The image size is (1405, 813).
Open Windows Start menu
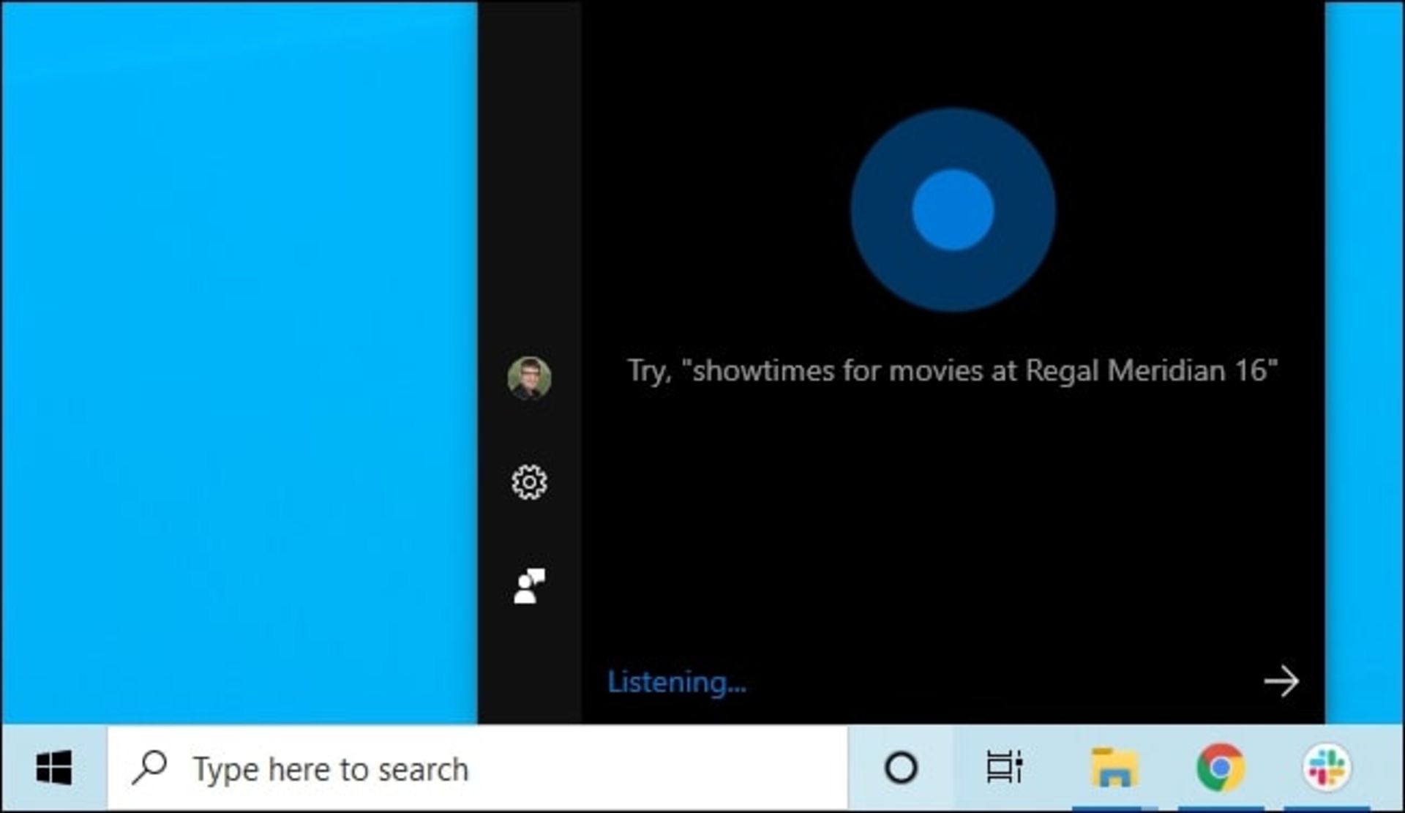tap(53, 768)
